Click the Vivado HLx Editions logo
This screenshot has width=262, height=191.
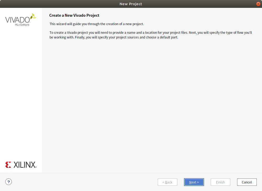click(x=21, y=20)
